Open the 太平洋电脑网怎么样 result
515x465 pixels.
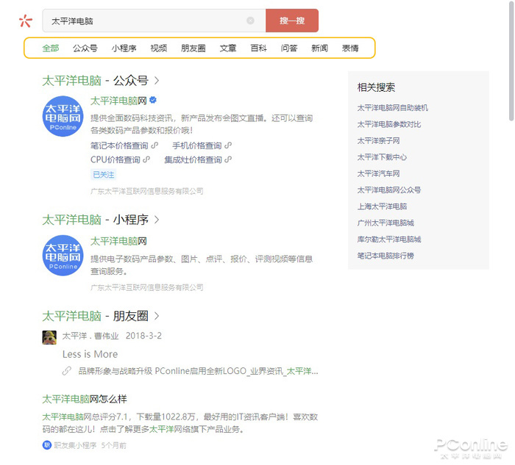pos(85,399)
